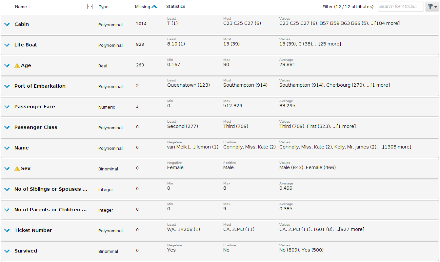
Task: Expand the Passenger Class attribute
Action: (x=7, y=128)
